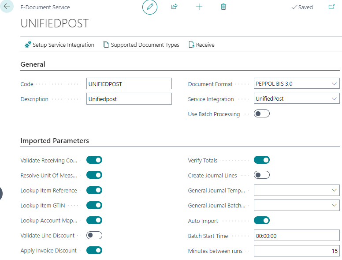Click the trash can delete icon
Screen dimensions: 342x260
223,7
